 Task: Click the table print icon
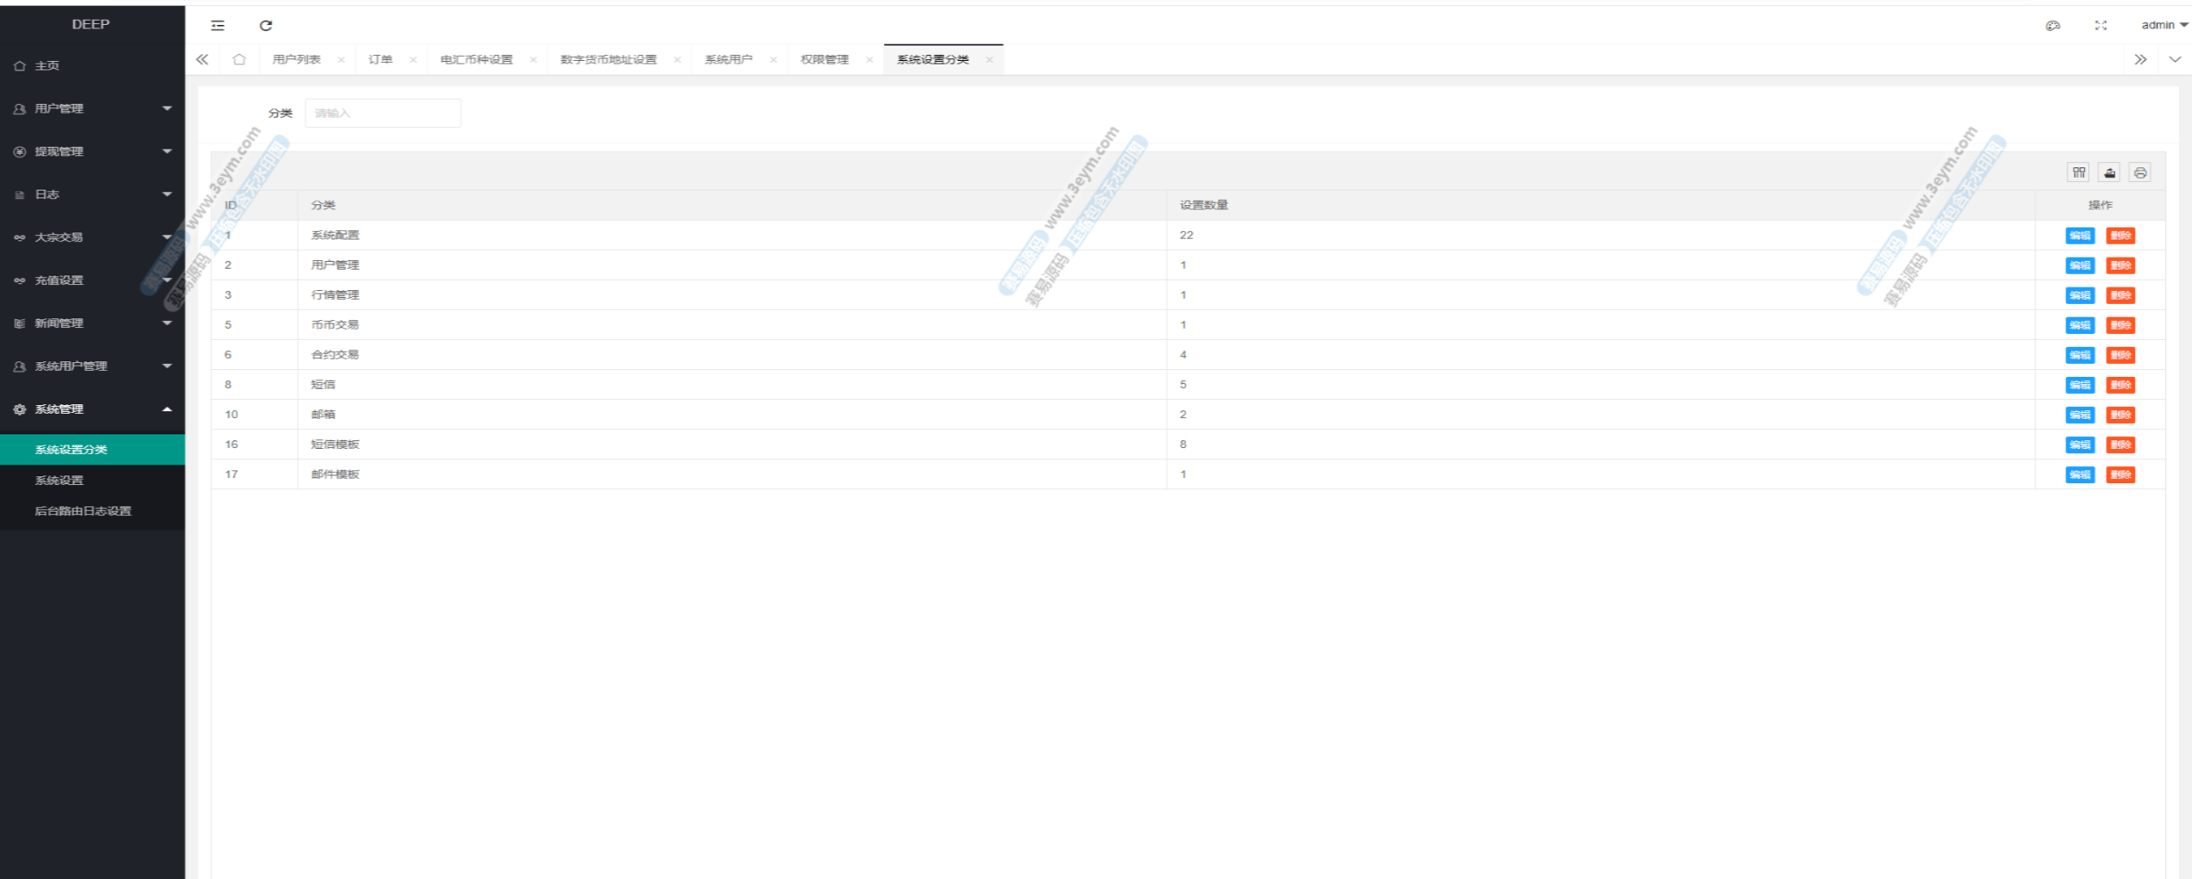click(2141, 173)
